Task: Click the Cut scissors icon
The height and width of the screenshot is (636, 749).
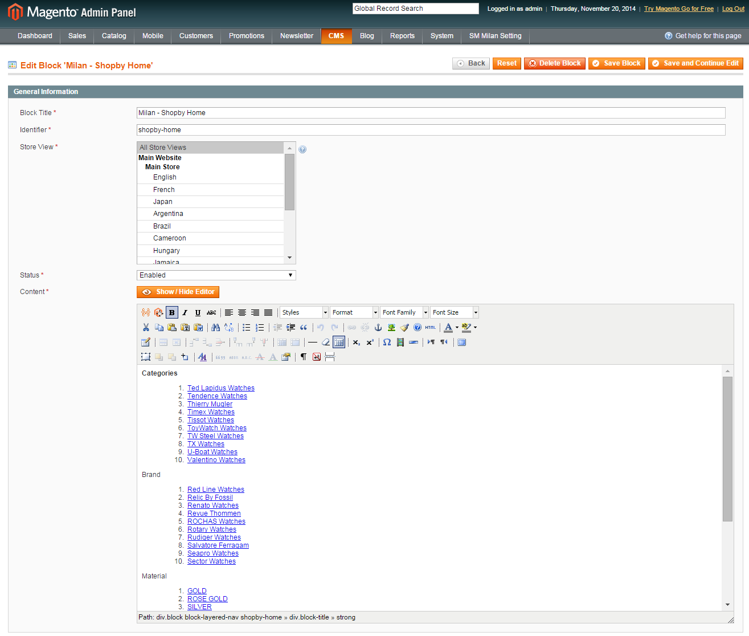Action: click(x=146, y=327)
